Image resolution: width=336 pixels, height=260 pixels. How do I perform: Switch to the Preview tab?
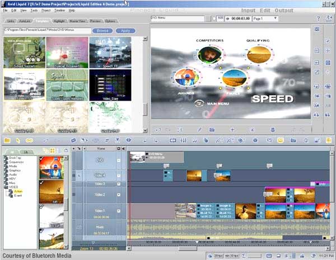(x=95, y=21)
